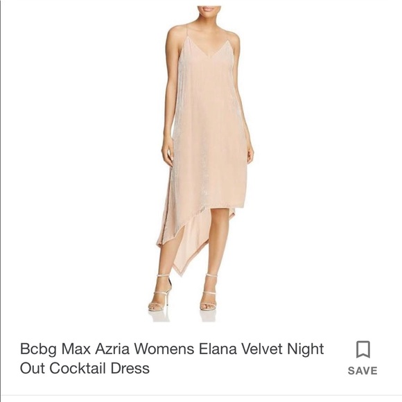Click the word "Night" in title
The height and width of the screenshot is (402, 402).
pyautogui.click(x=306, y=349)
